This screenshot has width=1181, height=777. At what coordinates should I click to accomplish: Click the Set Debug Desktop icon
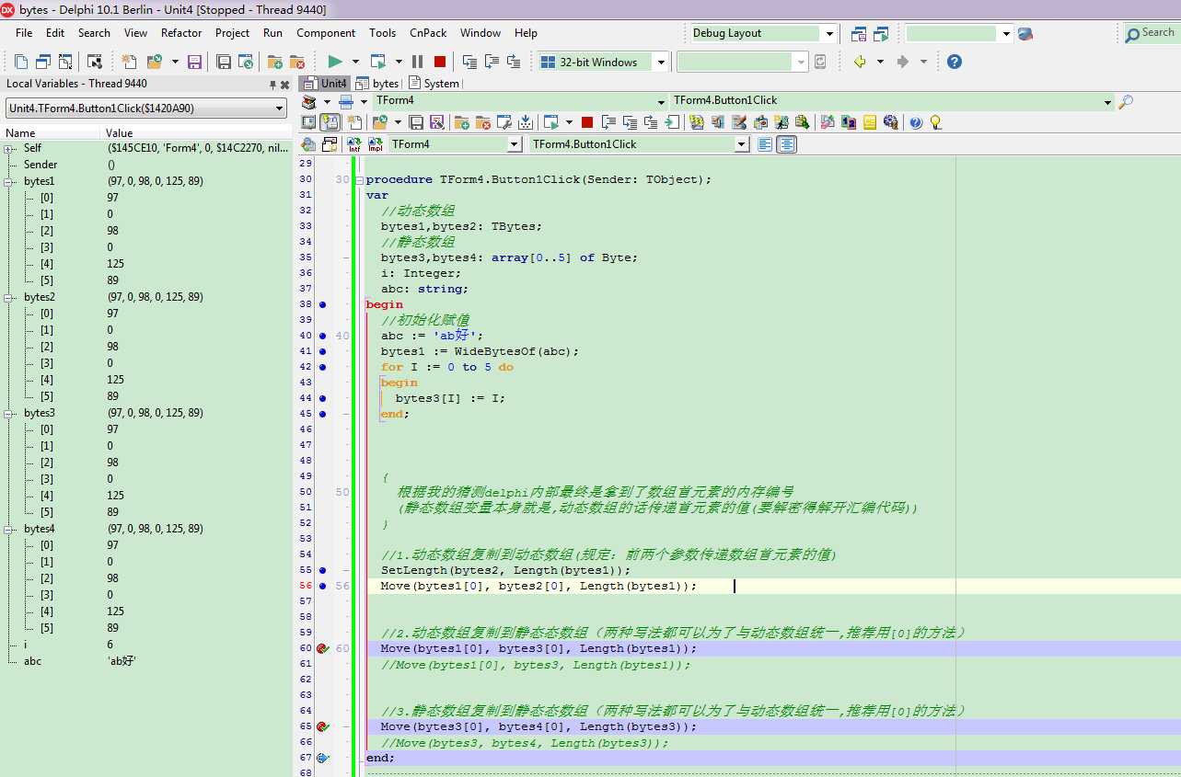point(881,34)
